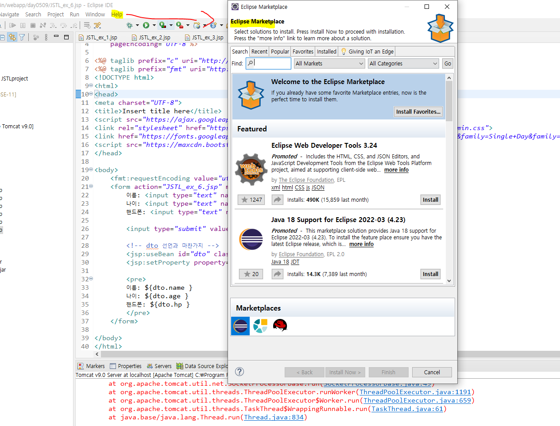Viewport: 560px width, 426px height.
Task: Select the Popular tab in Marketplace
Action: pos(280,51)
